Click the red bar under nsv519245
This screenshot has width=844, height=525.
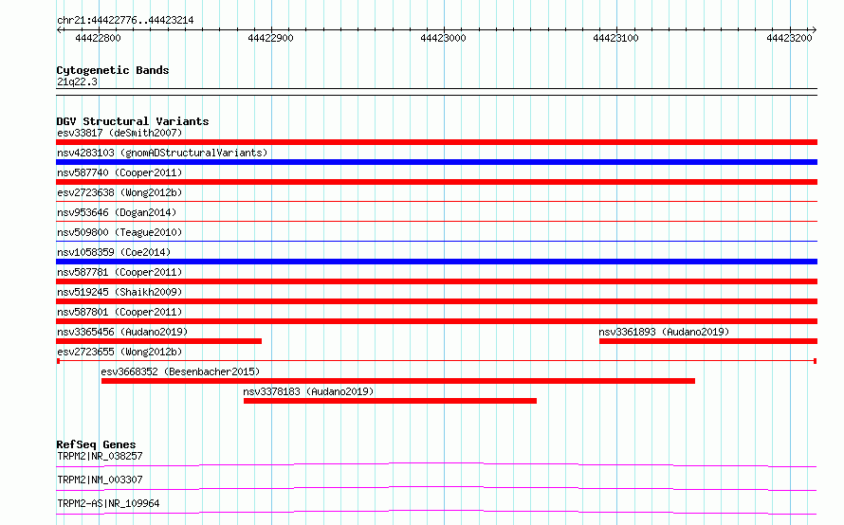(436, 301)
